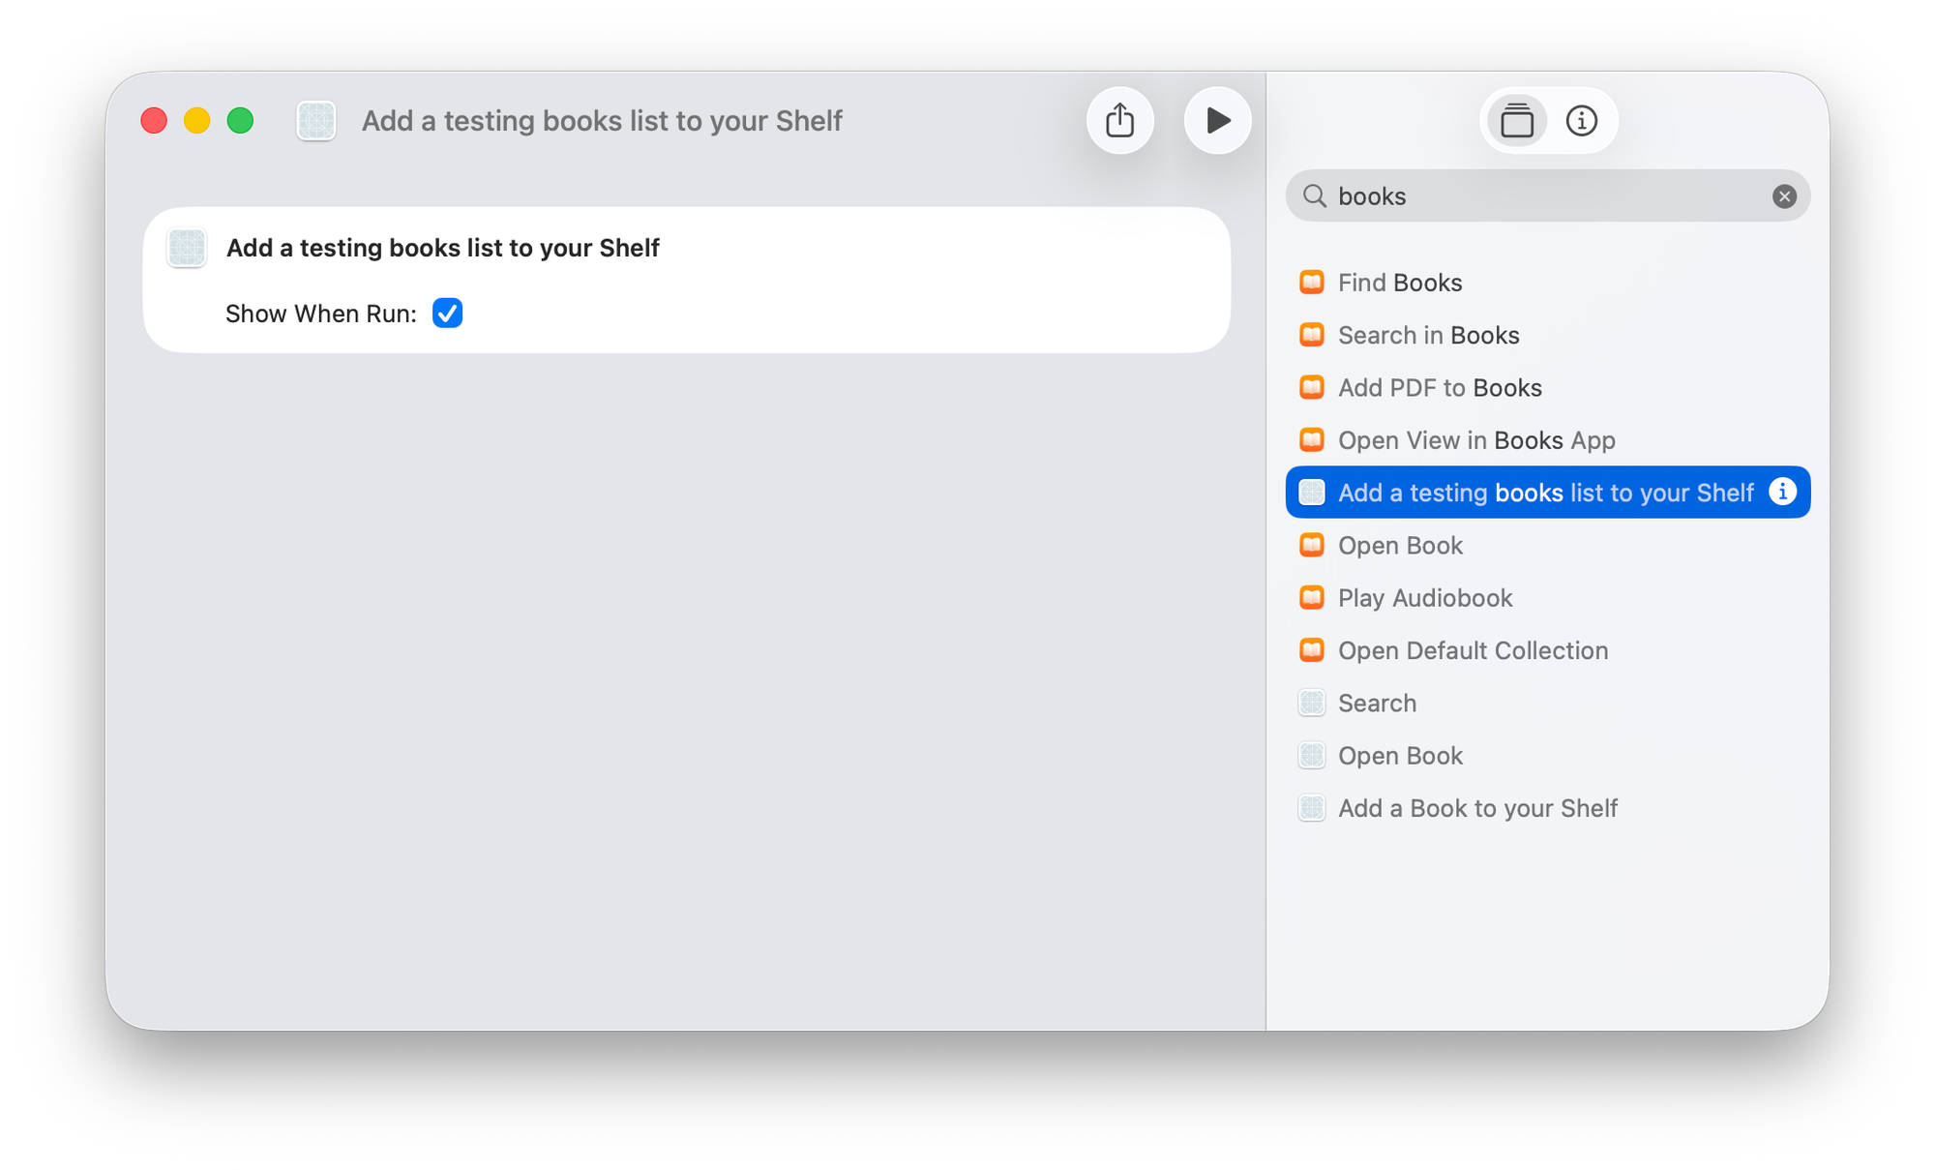Select Open View in Books App
Image resolution: width=1935 pixels, height=1170 pixels.
(1475, 440)
